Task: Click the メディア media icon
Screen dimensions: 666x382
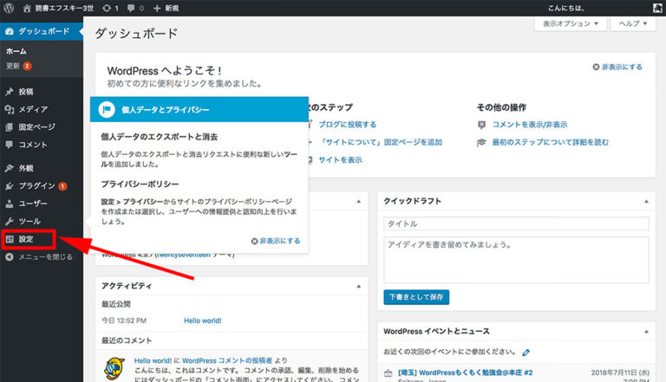Action: pos(10,109)
